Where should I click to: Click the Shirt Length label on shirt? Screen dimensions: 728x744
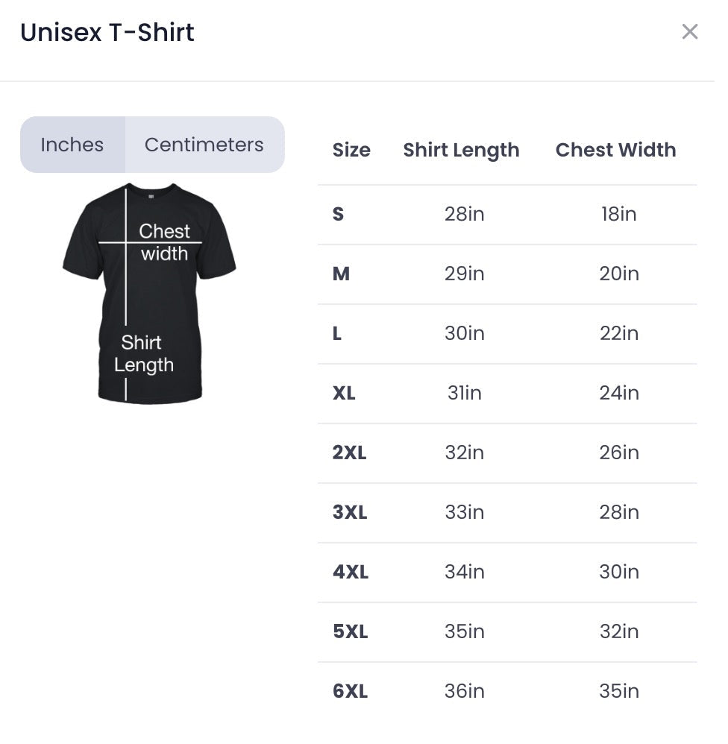pyautogui.click(x=144, y=354)
